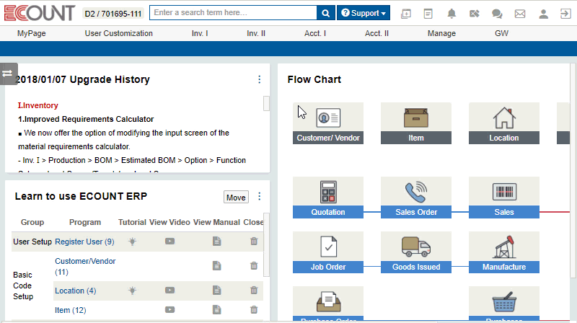Open Item (12) link
This screenshot has width=577, height=323.
coord(70,310)
